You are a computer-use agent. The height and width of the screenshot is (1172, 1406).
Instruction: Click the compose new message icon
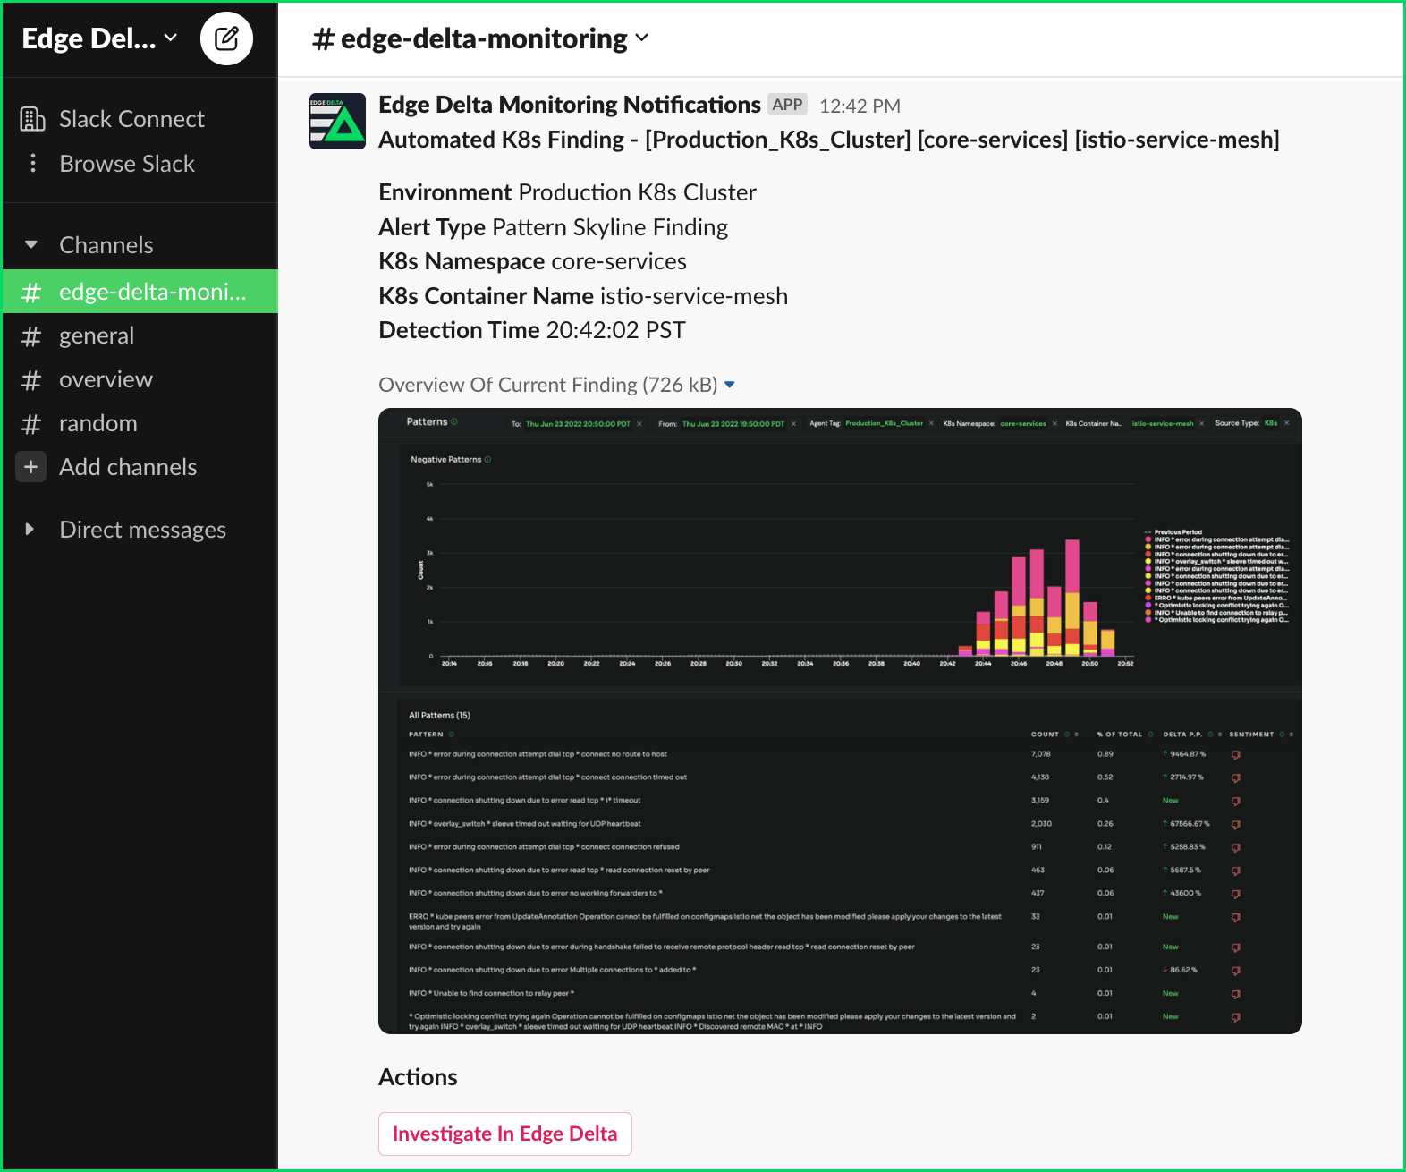226,38
